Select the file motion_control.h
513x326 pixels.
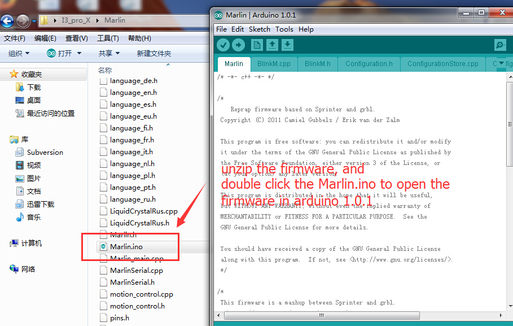137,306
